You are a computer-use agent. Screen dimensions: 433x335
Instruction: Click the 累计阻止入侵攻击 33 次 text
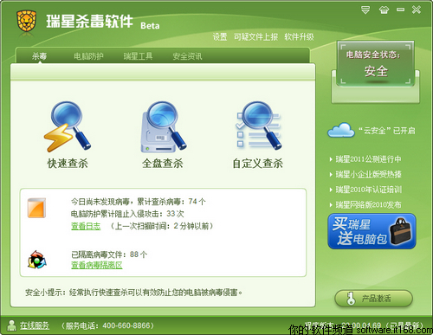(127, 214)
